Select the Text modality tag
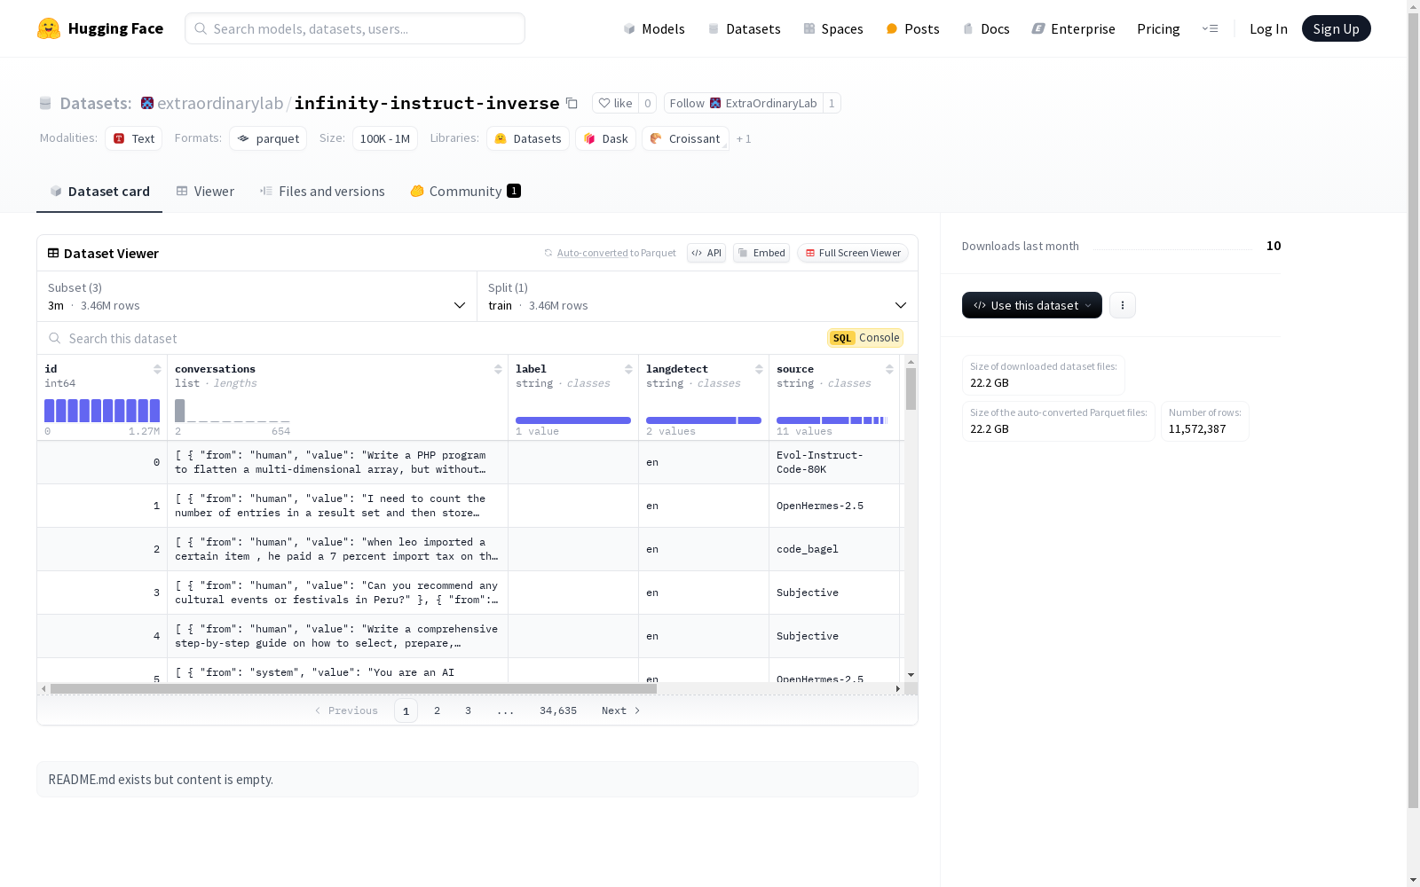The image size is (1420, 887). point(134,138)
